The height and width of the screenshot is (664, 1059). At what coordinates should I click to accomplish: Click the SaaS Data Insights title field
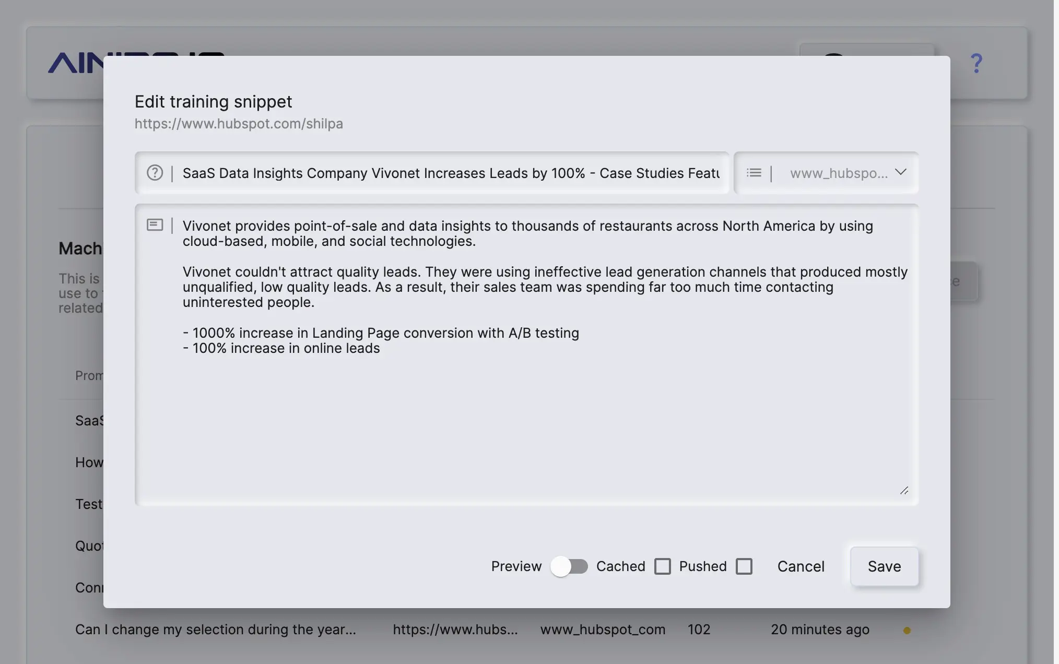450,173
